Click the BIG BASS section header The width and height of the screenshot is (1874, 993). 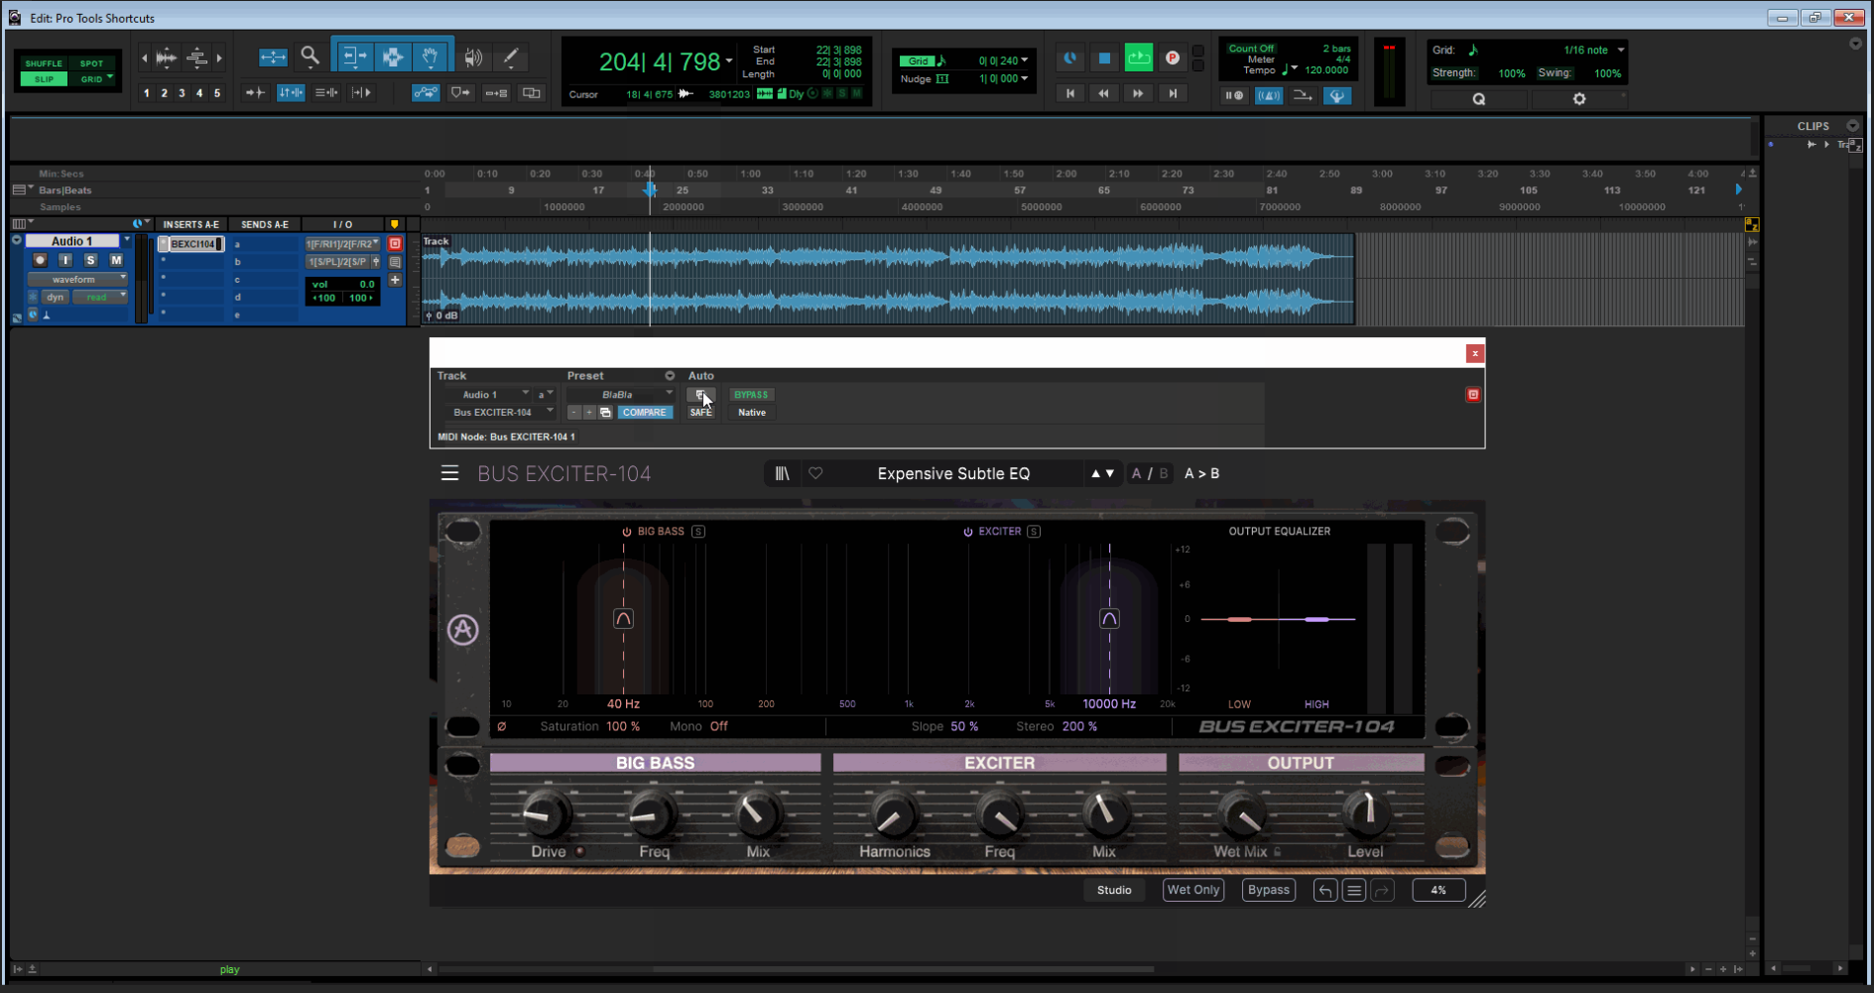655,763
